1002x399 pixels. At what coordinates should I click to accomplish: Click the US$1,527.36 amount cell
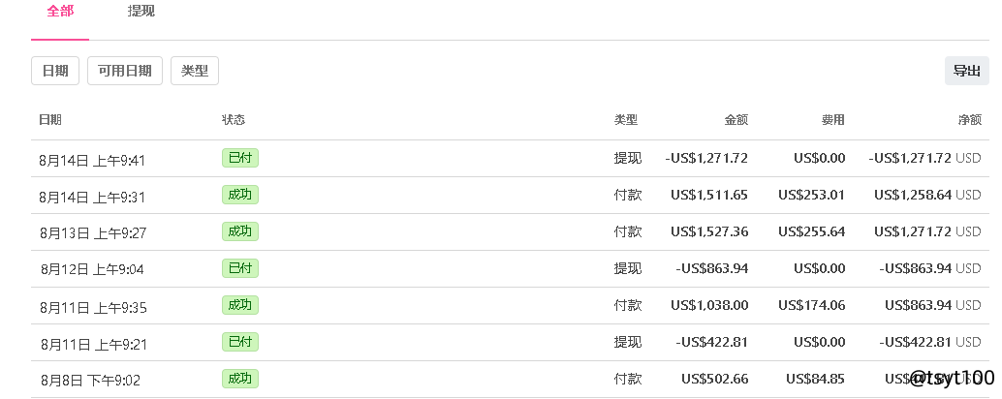pyautogui.click(x=708, y=232)
